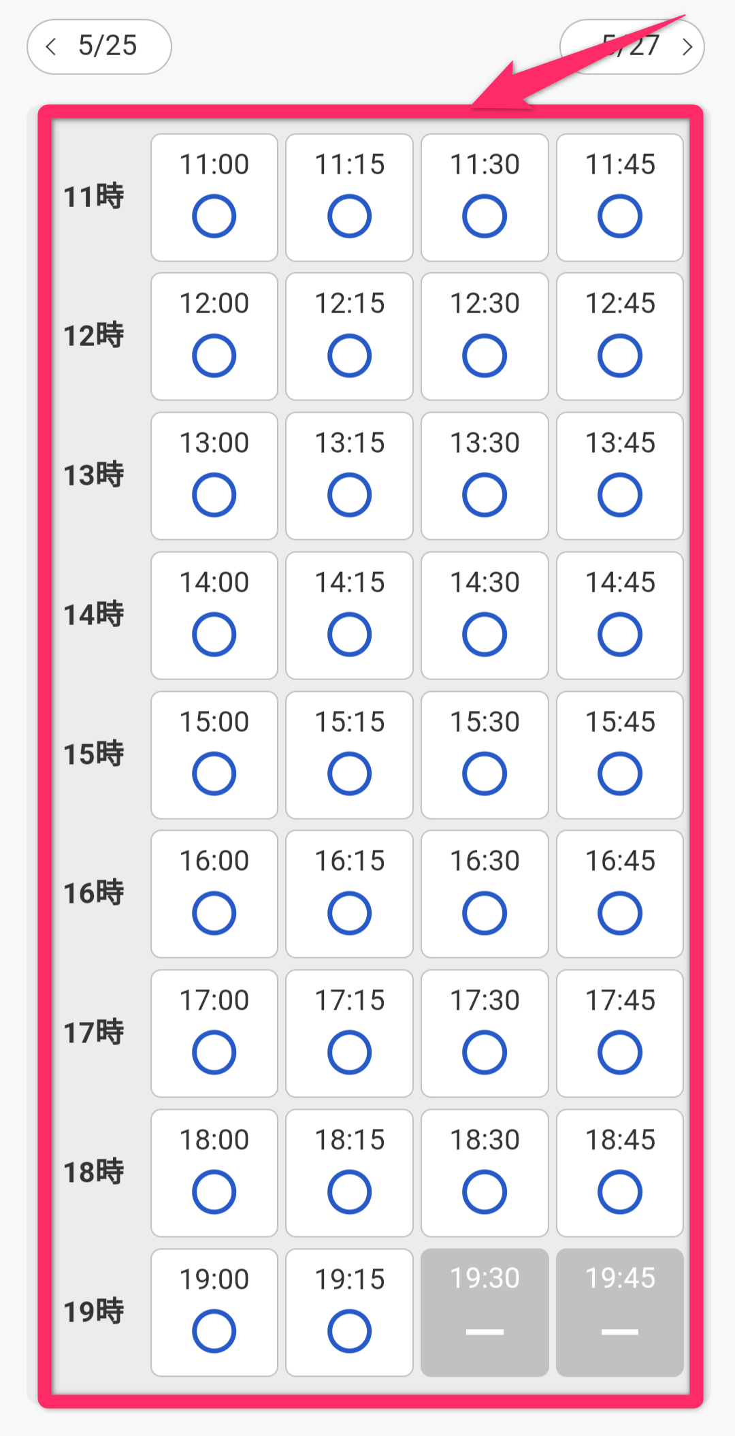Image resolution: width=735 pixels, height=1436 pixels.
Task: Select the 15:15 availability circle
Action: click(349, 773)
